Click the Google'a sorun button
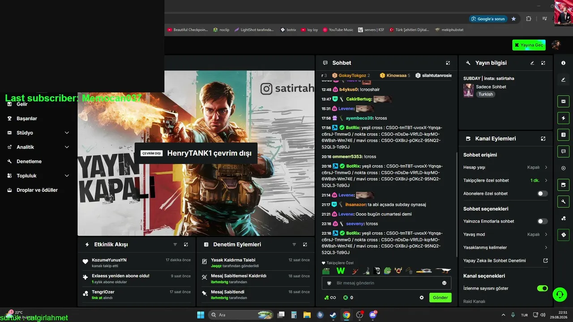 (488, 19)
